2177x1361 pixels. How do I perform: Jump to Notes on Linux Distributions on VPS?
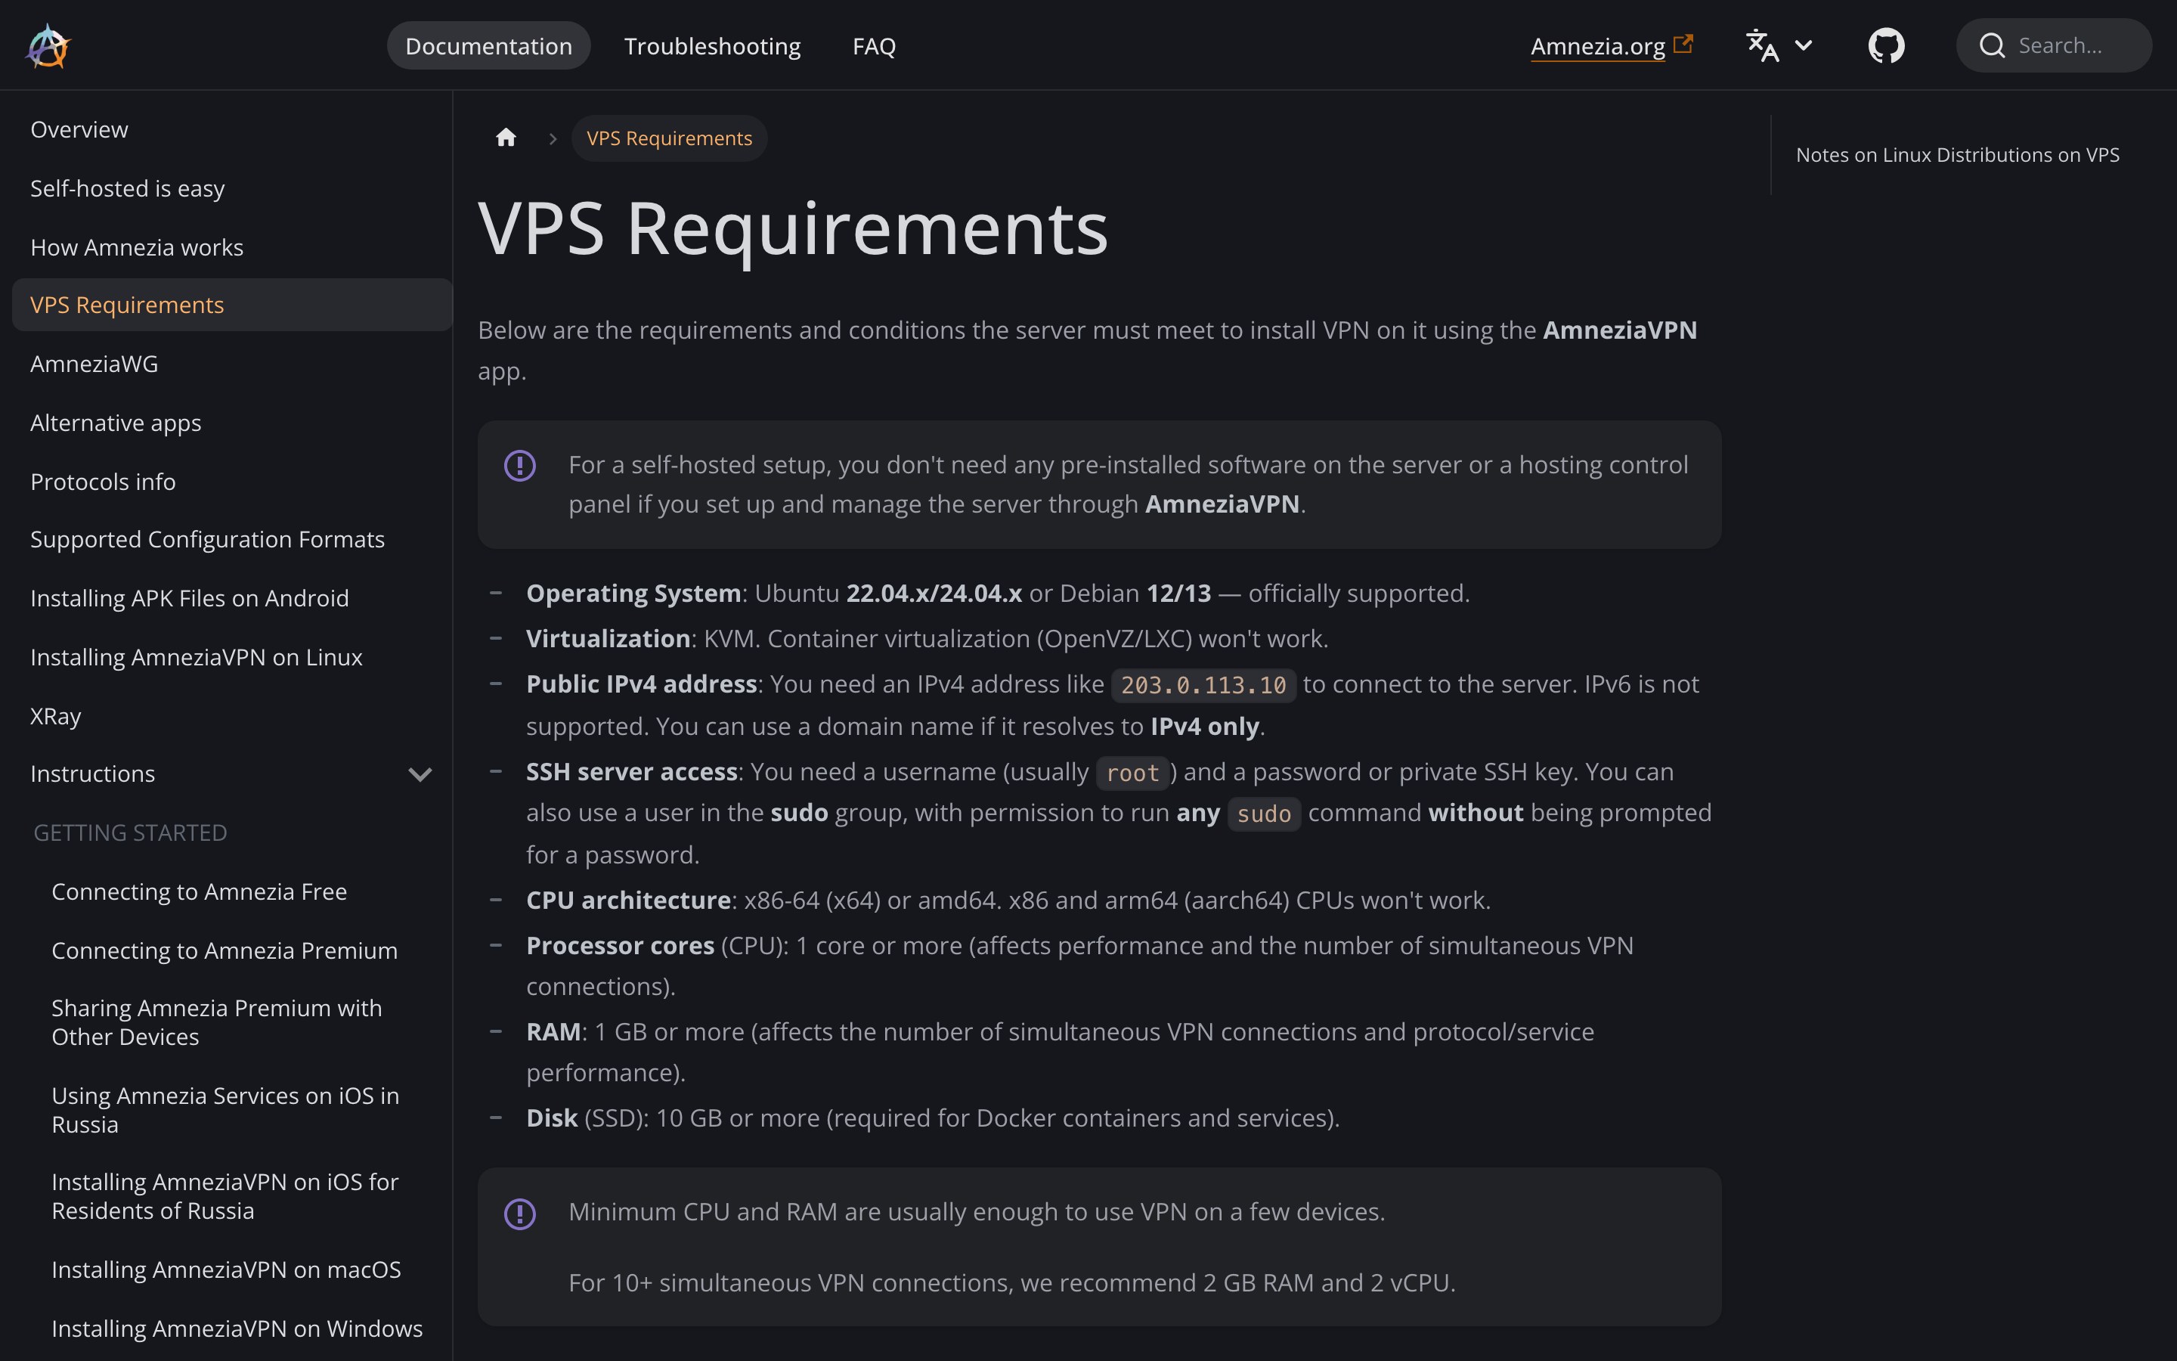[x=1958, y=155]
